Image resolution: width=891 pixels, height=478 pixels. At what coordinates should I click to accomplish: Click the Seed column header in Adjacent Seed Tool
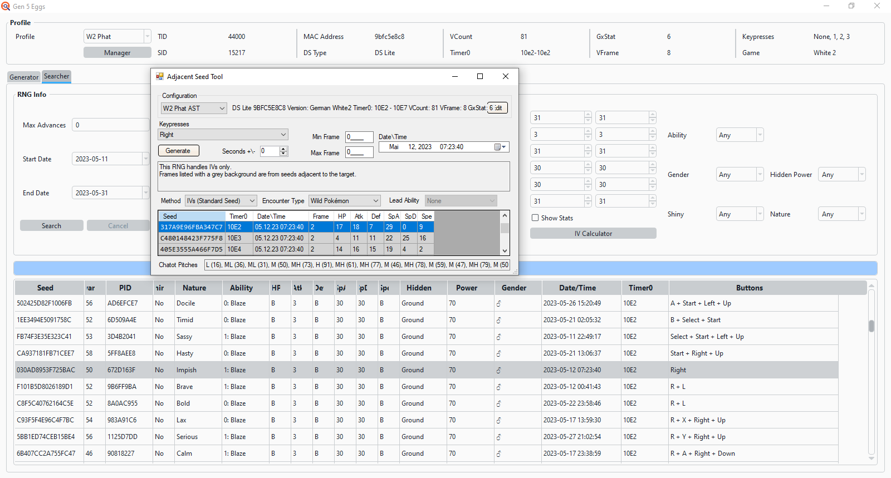click(192, 216)
